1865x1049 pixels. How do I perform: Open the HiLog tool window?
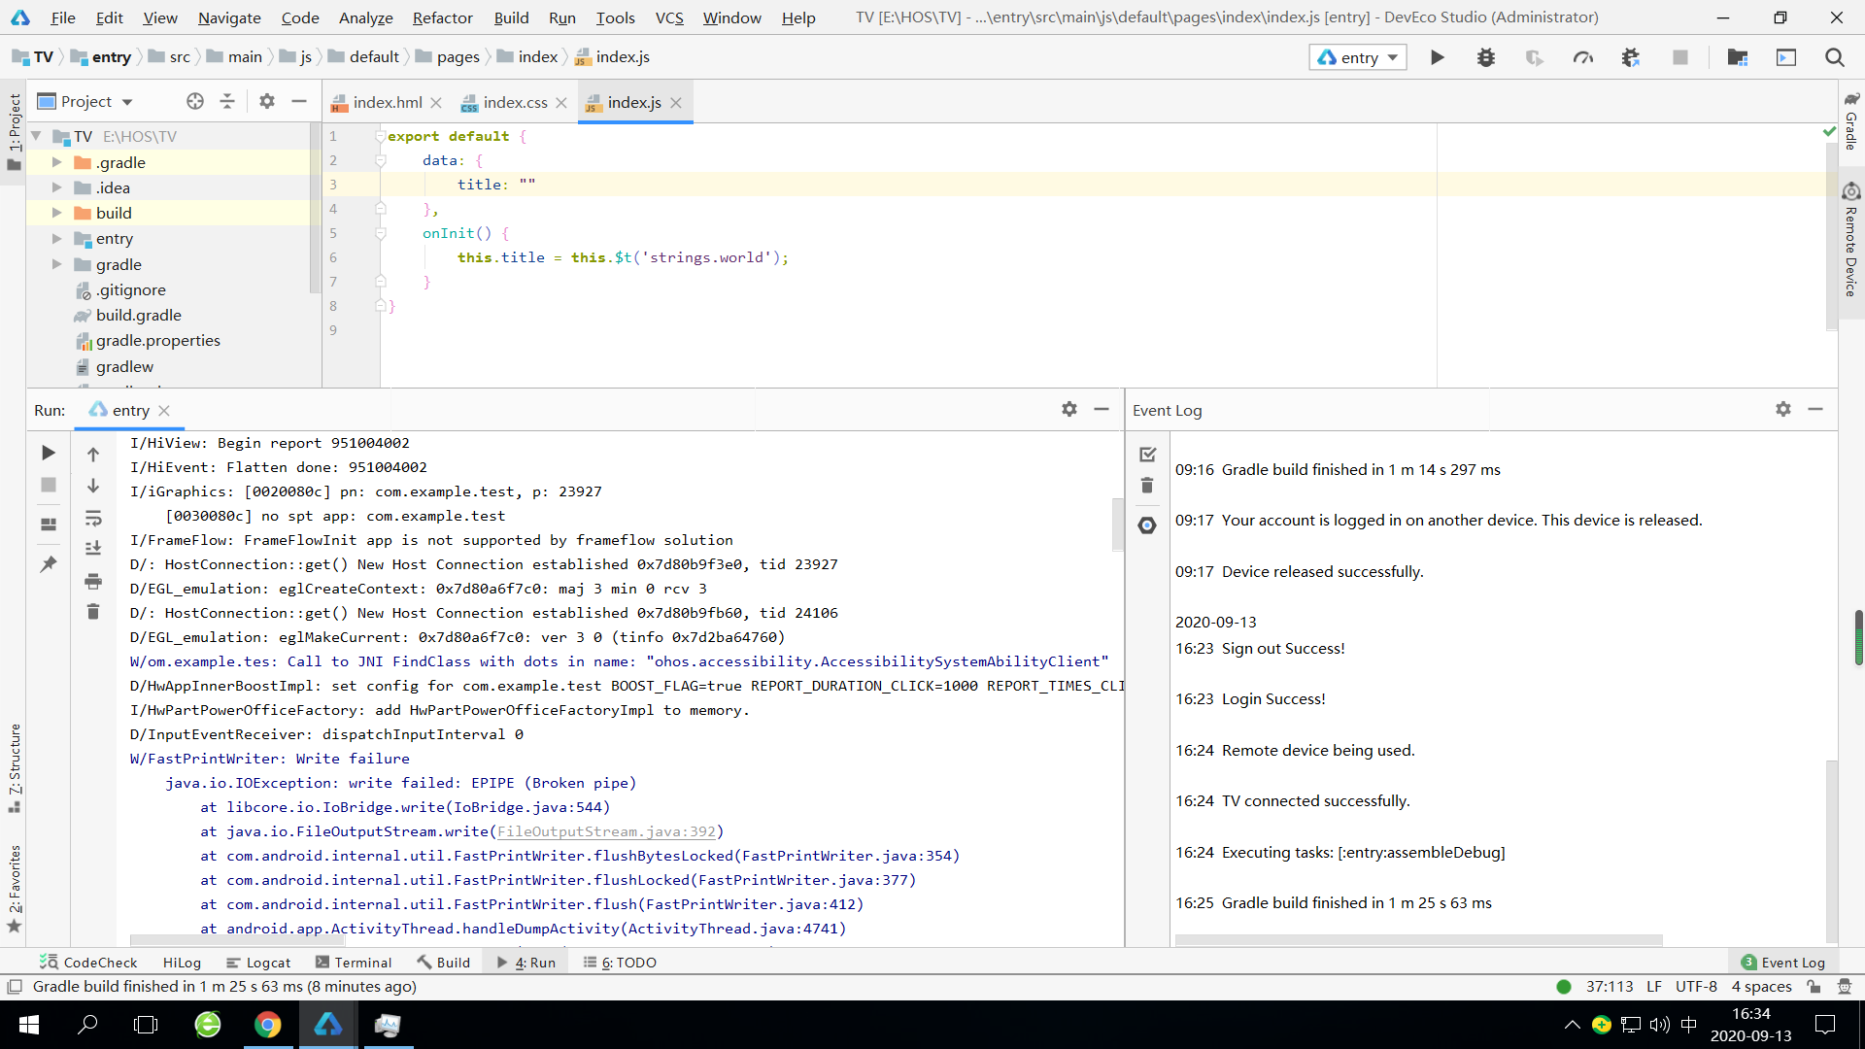(182, 963)
